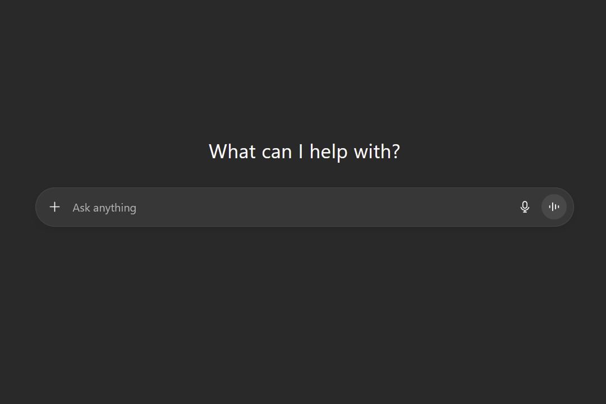This screenshot has height=404, width=606.
Task: Open the tools dropdown left of Ask anything
Action: [54, 207]
